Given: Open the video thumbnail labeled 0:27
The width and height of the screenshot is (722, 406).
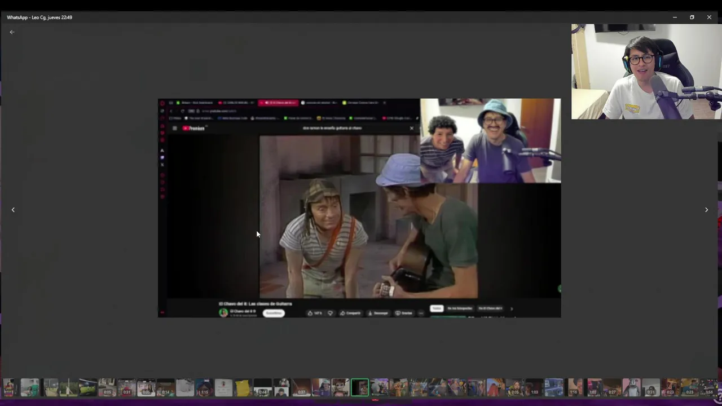Looking at the screenshot, I should [x=612, y=387].
